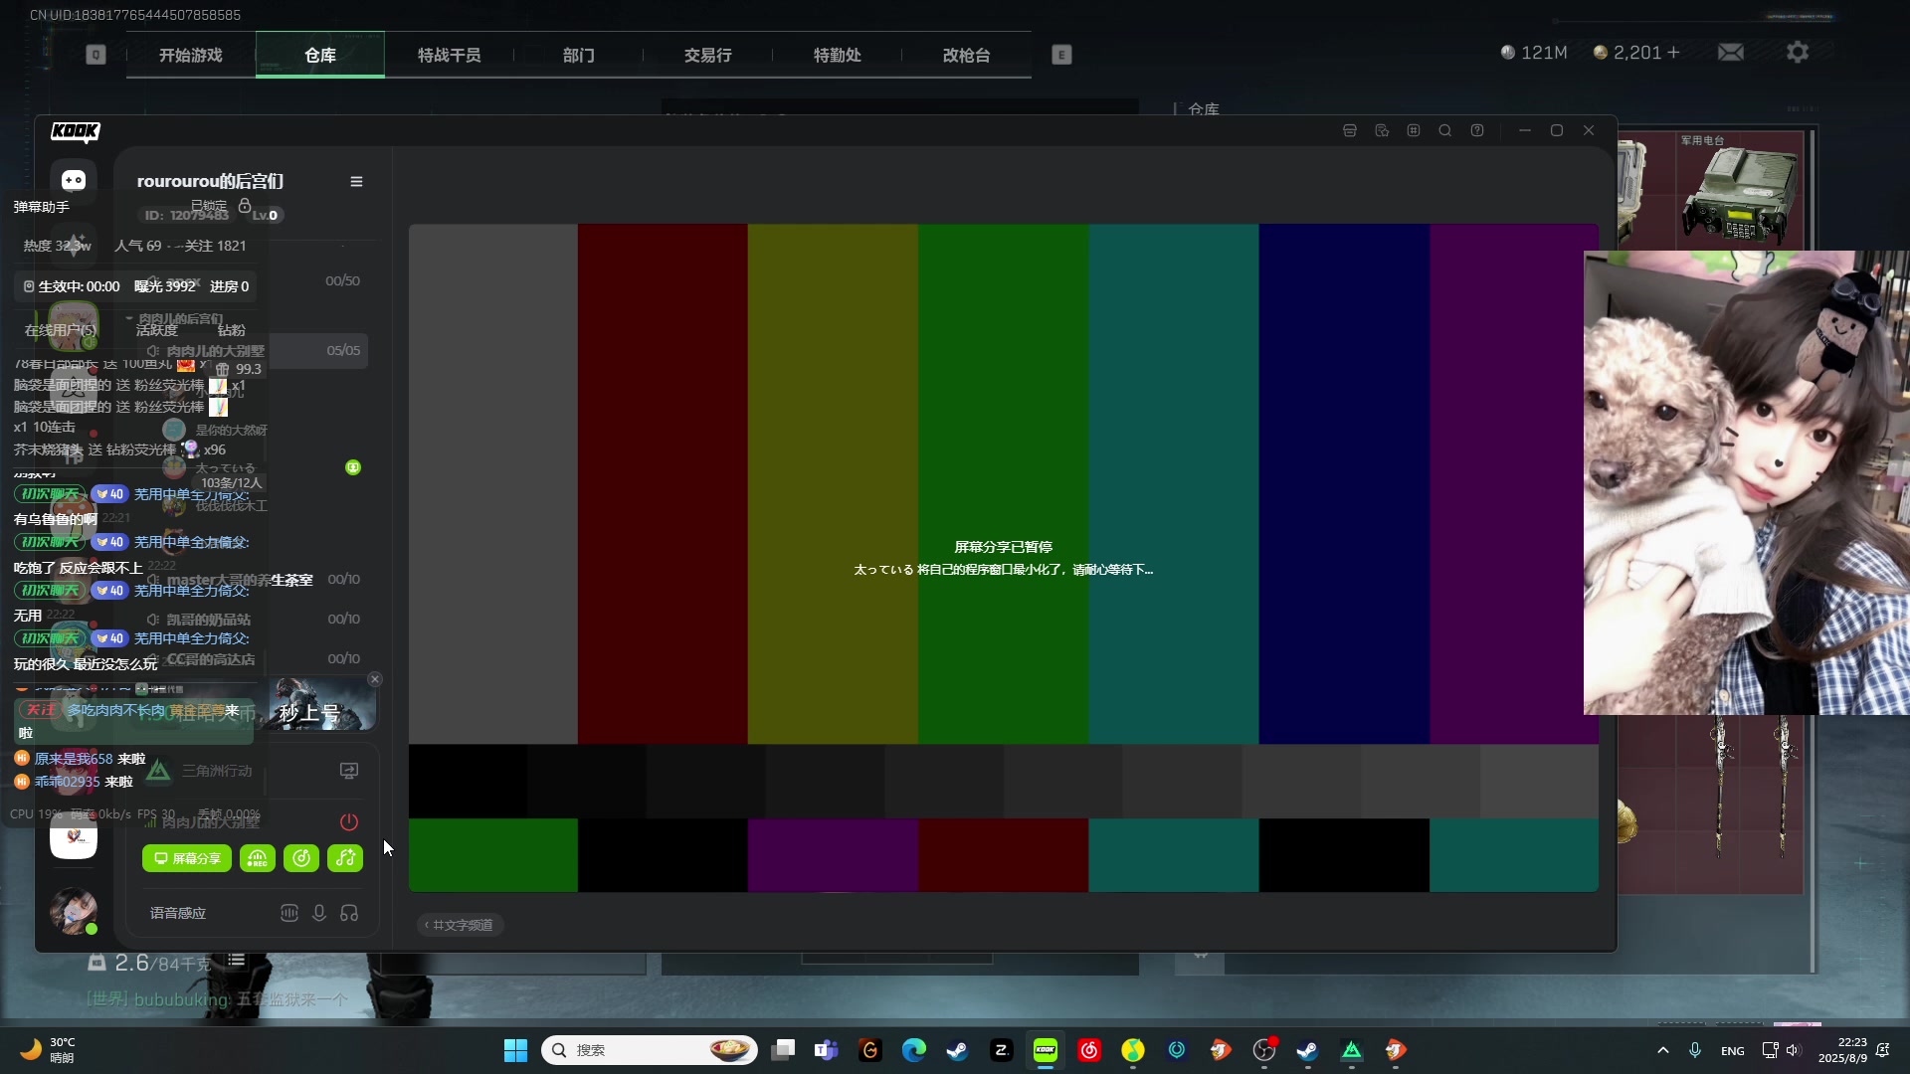Disconnect voice with the red power icon
This screenshot has height=1074, width=1910.
(x=349, y=822)
